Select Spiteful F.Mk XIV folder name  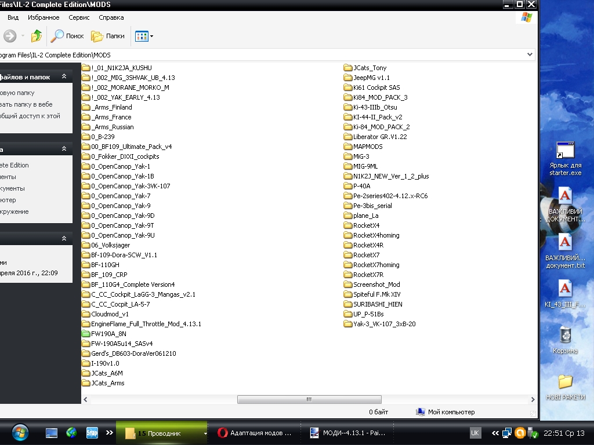377,294
